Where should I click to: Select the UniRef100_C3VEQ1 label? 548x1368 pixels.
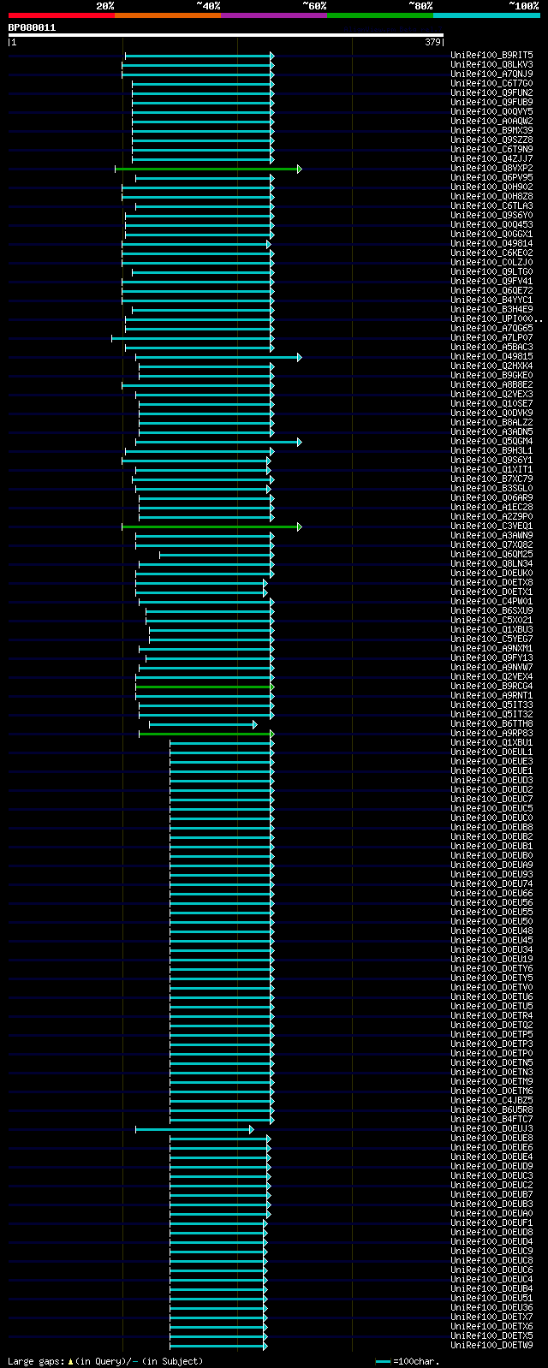tap(491, 526)
